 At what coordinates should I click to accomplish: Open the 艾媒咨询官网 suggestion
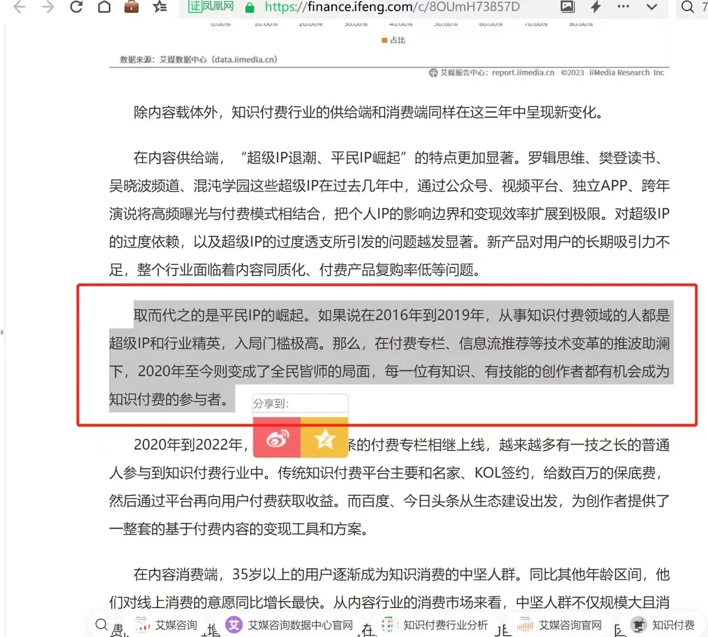[559, 625]
